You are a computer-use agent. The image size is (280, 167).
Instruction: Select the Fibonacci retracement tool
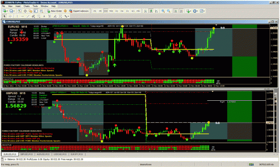pos(39,16)
